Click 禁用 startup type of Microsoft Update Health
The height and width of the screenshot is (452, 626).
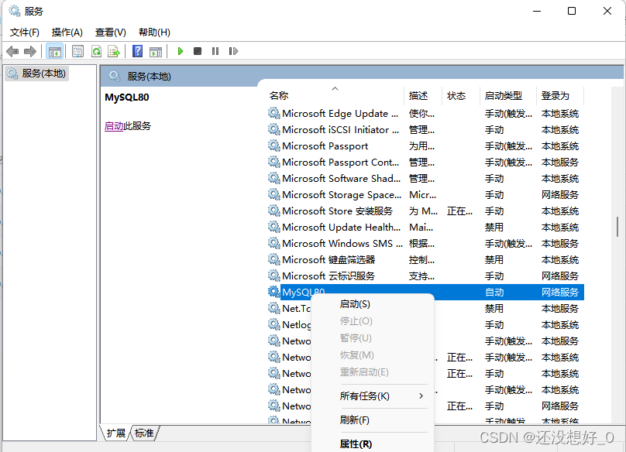(494, 228)
